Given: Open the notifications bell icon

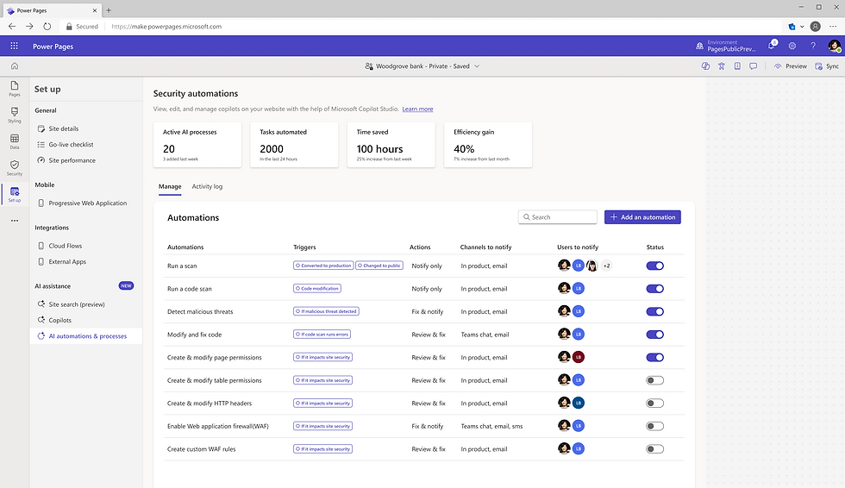Looking at the screenshot, I should 771,46.
